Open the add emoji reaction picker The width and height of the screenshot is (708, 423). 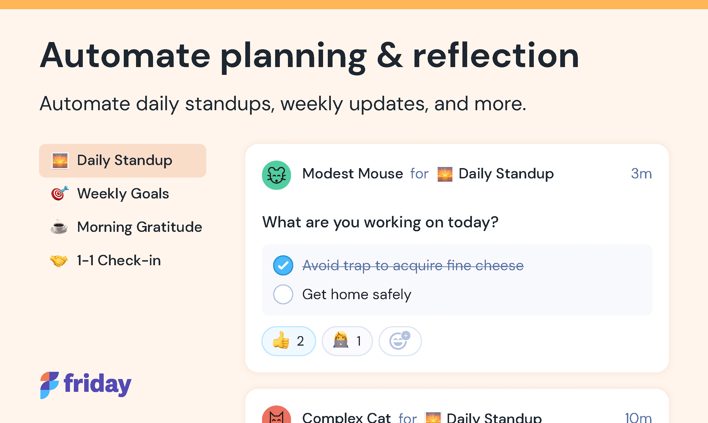tap(400, 341)
